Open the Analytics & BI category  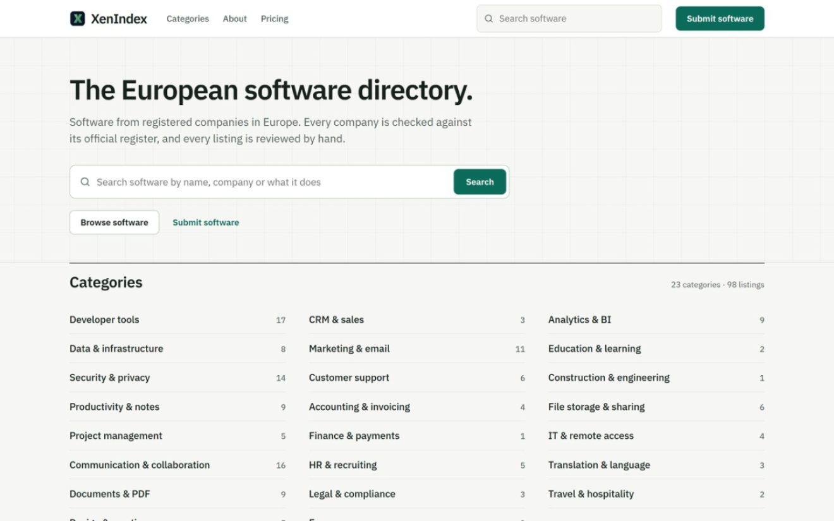(656, 320)
